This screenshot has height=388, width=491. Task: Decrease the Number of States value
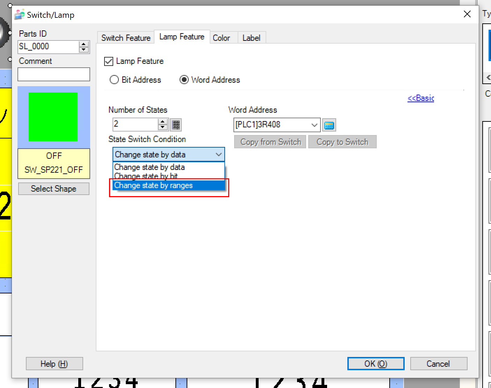tap(163, 127)
